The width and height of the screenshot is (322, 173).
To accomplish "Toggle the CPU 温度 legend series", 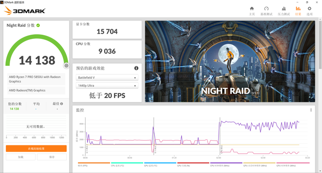I will 127,164.
